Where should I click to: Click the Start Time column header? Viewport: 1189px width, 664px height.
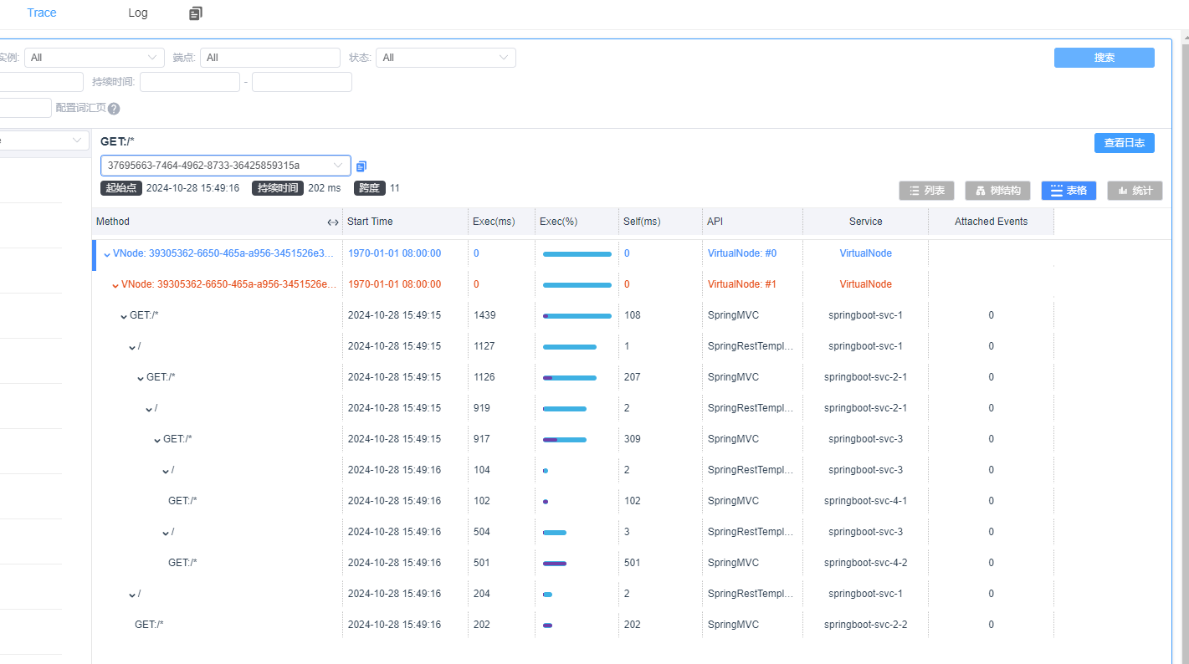coord(370,222)
